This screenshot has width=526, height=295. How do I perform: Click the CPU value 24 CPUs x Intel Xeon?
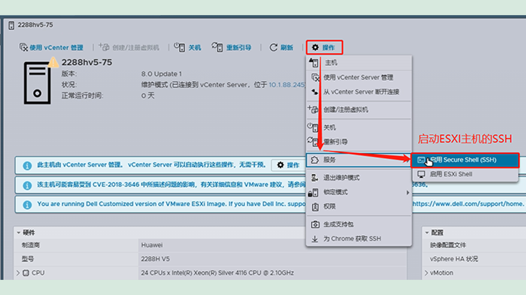217,273
